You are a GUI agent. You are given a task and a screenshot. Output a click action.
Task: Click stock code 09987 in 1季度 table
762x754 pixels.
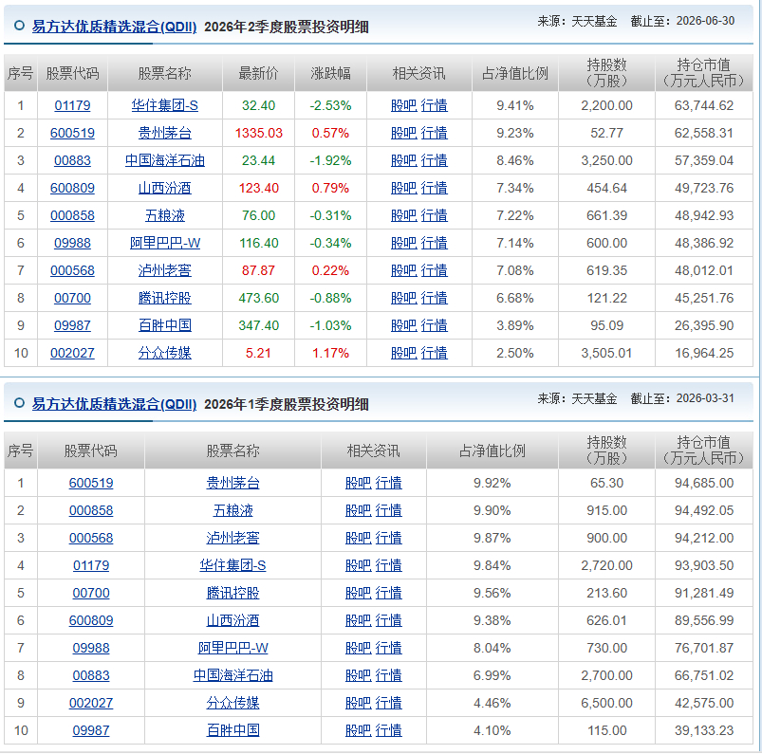[91, 730]
